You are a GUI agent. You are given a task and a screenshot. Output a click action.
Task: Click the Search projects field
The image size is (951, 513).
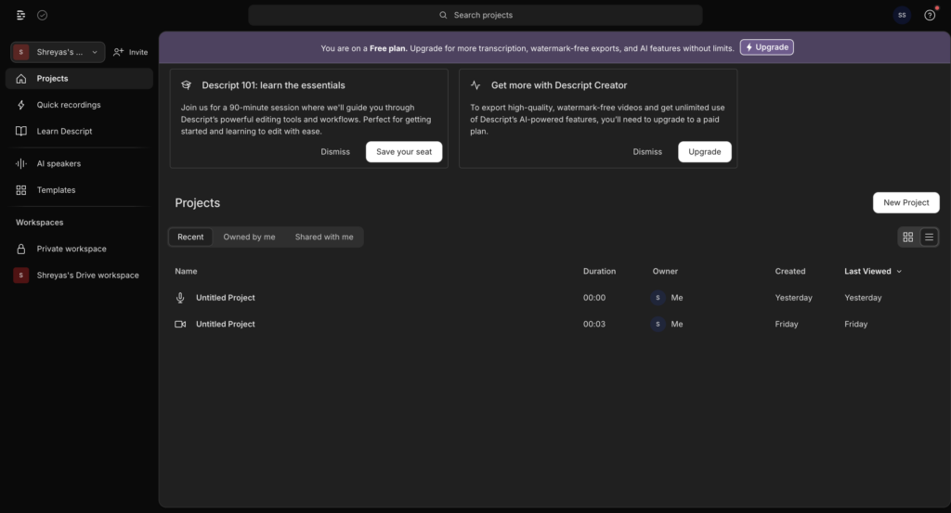click(x=475, y=15)
